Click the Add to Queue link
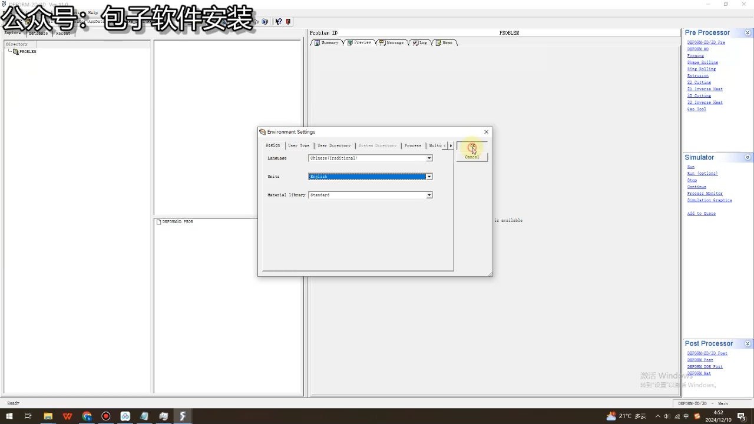This screenshot has height=424, width=754. tap(701, 214)
